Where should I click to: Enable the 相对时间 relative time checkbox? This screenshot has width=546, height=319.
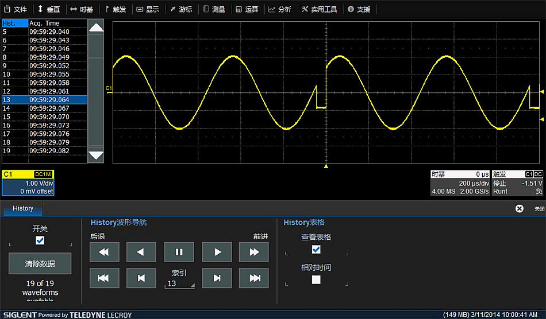pos(316,279)
